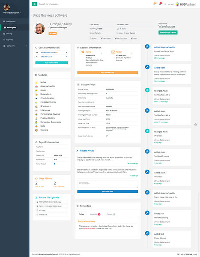Open the Assets module icon
The height and width of the screenshot is (257, 200).
(36, 90)
